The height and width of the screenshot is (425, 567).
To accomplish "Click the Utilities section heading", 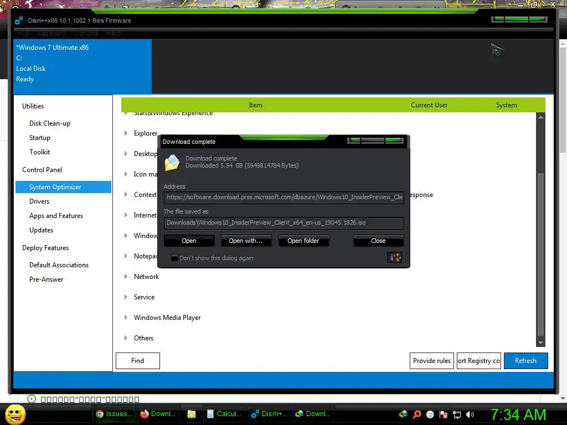I will click(33, 106).
